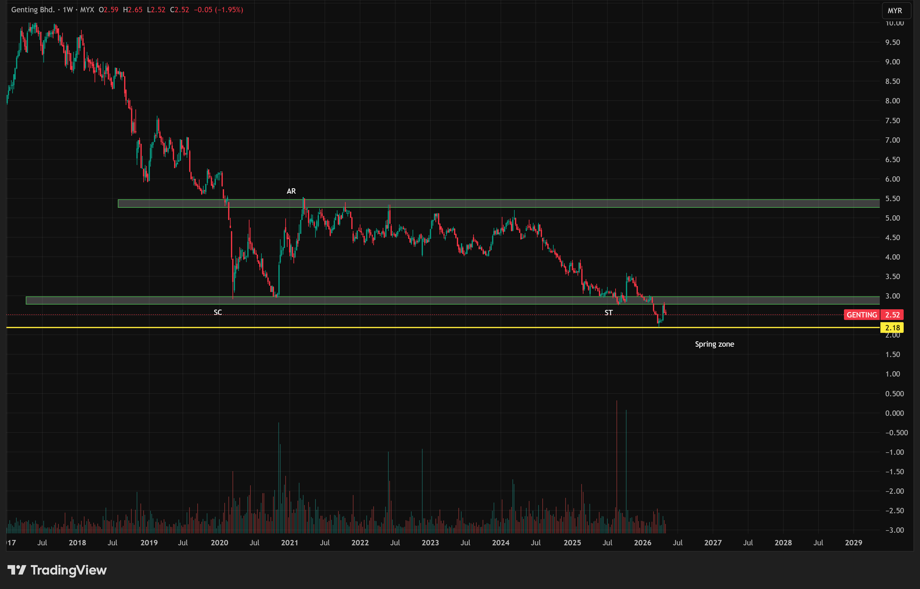920x589 pixels.
Task: Click the 4.00 price axis label
Action: tap(892, 257)
